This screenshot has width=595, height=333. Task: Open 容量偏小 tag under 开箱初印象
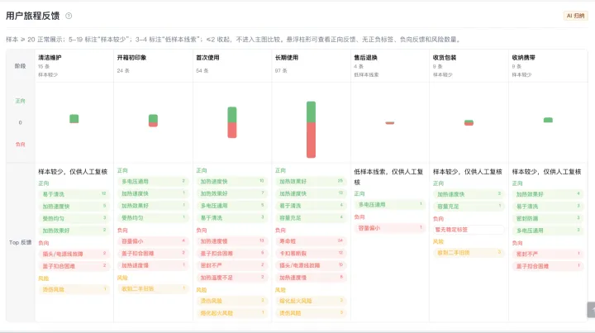[x=153, y=241]
